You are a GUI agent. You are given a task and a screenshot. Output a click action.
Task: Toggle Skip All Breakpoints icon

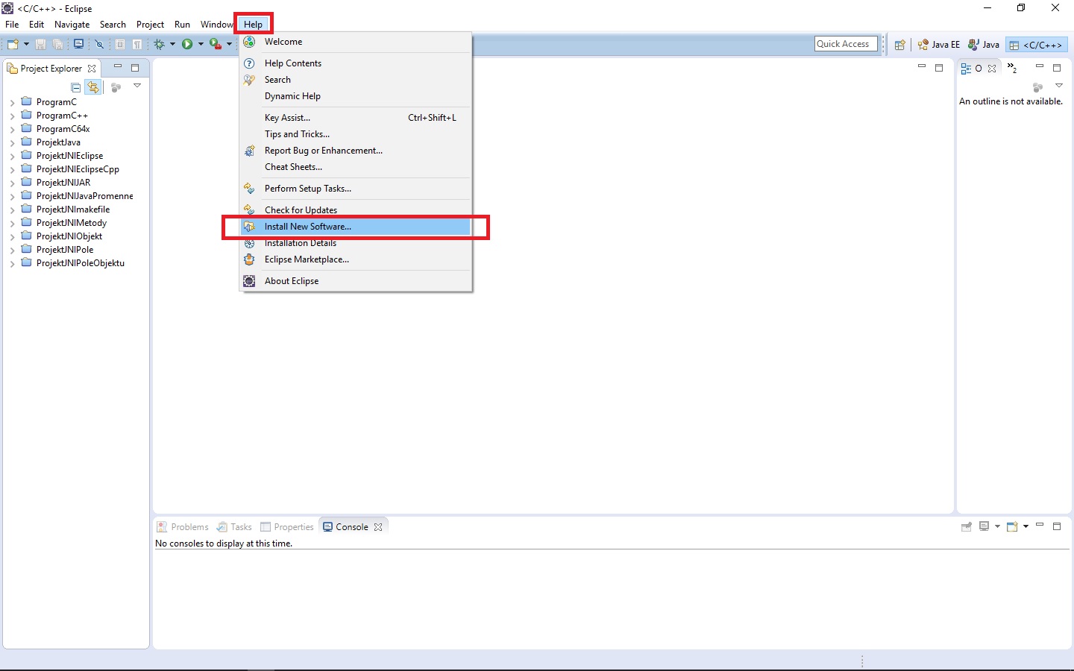point(99,45)
